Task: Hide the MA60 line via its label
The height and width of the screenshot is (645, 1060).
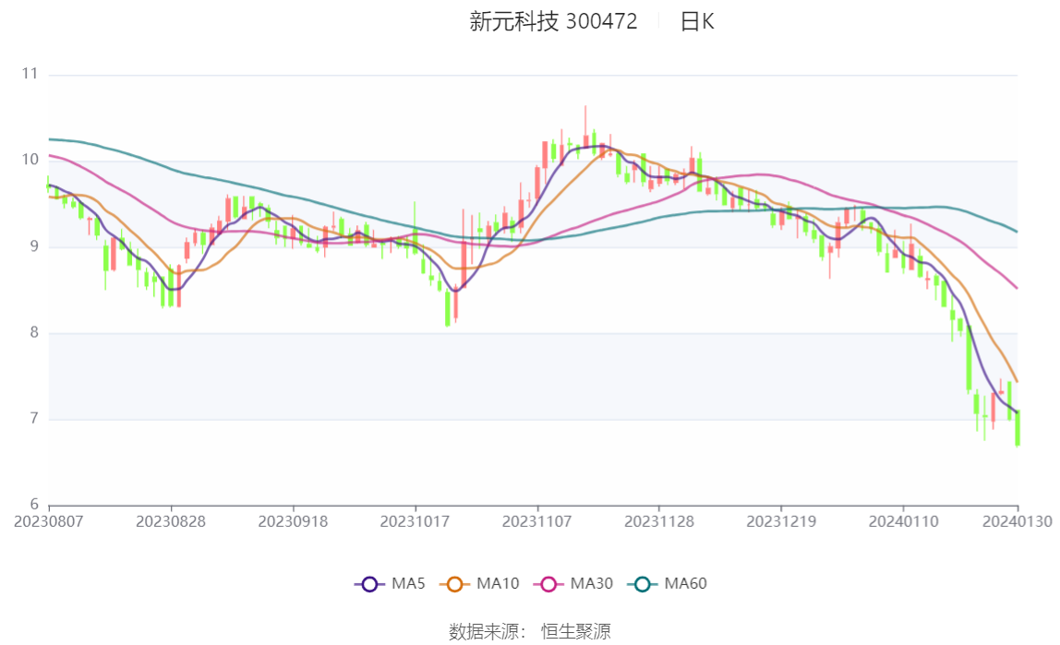Action: click(685, 583)
